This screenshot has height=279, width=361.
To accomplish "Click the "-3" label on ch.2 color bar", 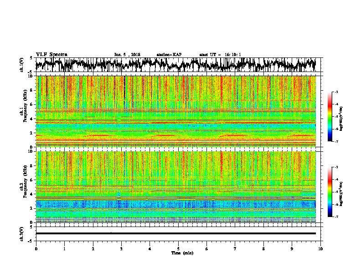I will (336, 167).
